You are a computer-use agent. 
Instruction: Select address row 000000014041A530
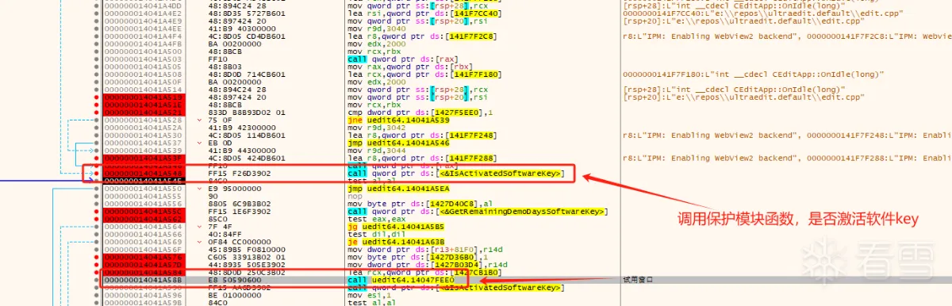pyautogui.click(x=144, y=135)
